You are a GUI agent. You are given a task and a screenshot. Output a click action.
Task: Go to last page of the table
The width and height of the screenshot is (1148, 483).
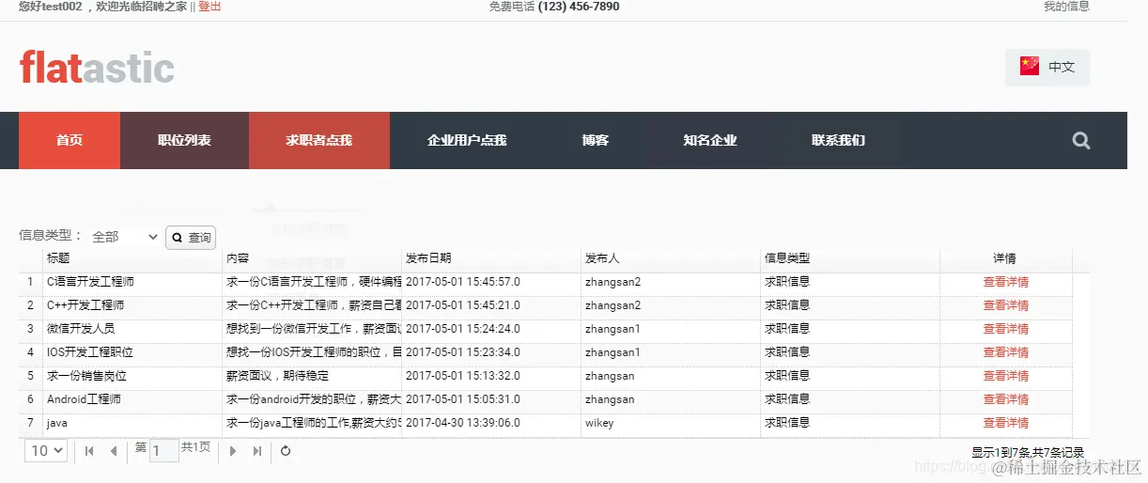257,451
